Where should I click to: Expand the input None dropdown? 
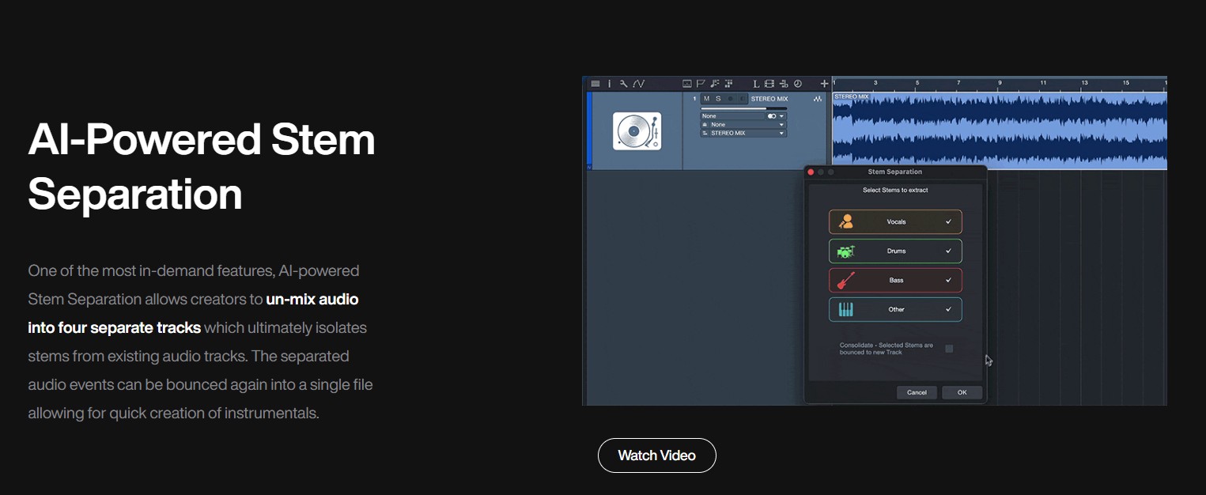781,125
